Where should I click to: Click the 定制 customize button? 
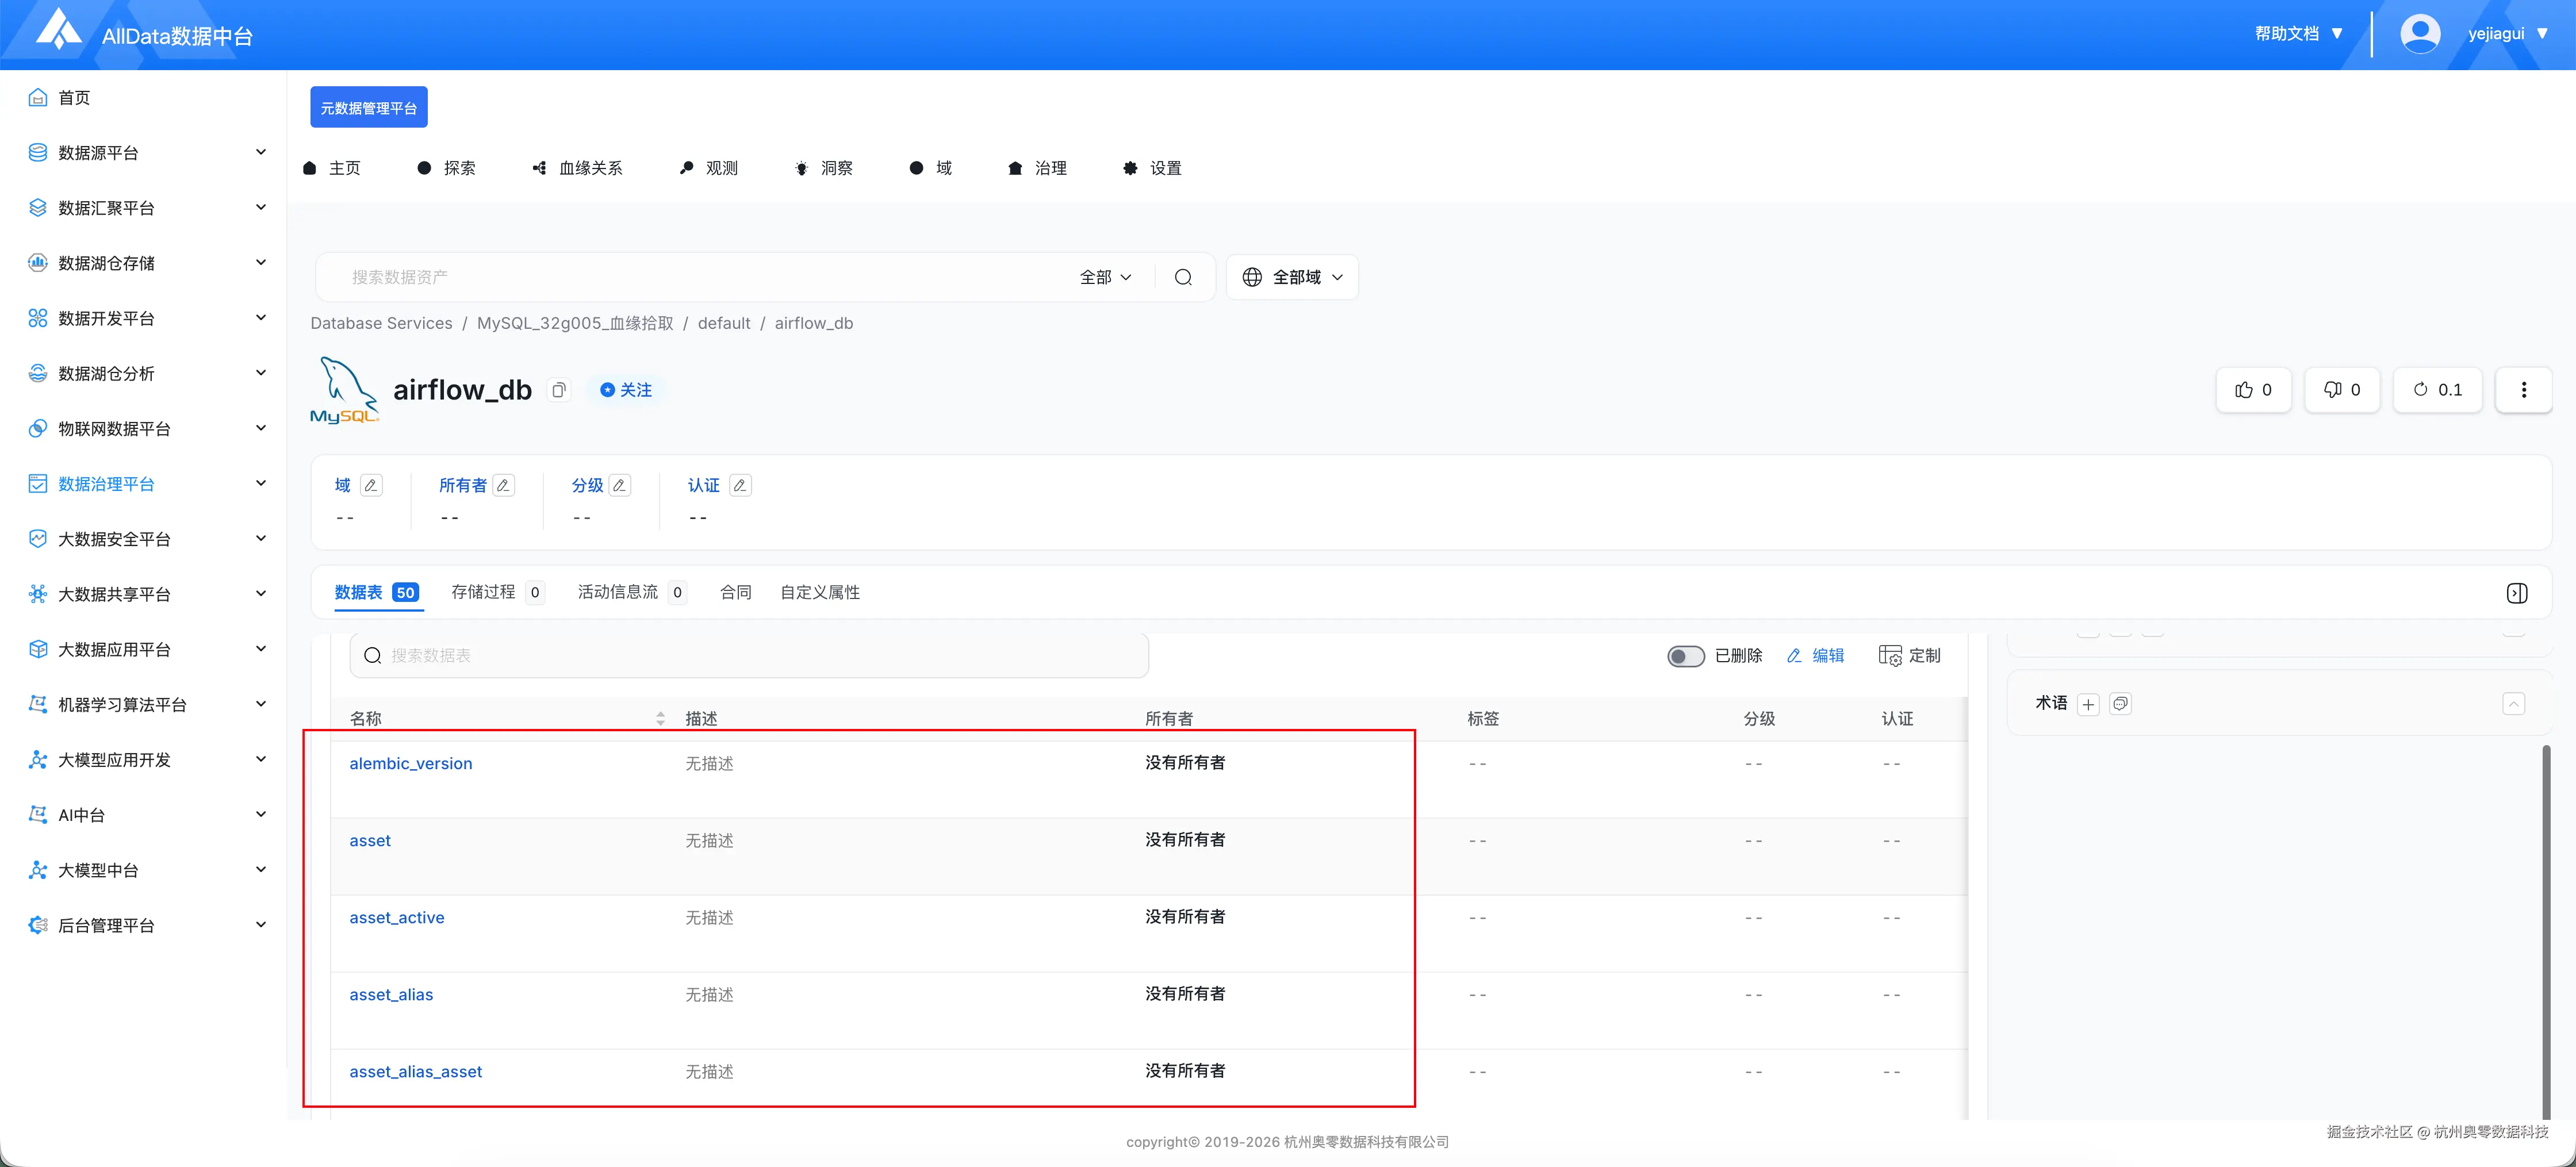1909,656
